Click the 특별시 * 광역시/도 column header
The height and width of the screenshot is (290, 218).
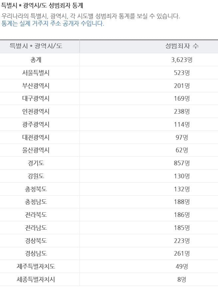pos(36,46)
